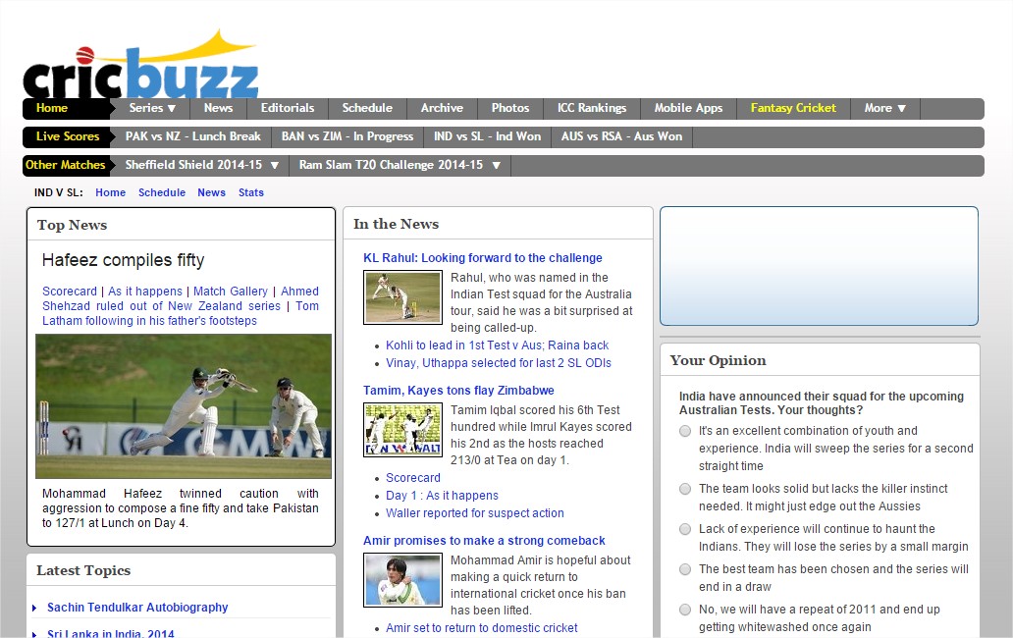Screen dimensions: 1013x638
Task: Go to the Home tab
Action: click(52, 109)
